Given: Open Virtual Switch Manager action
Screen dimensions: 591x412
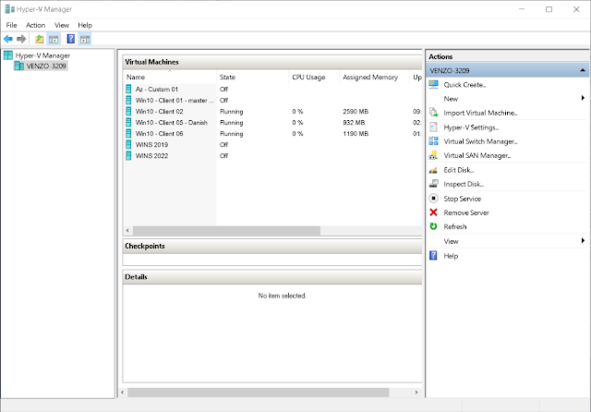Looking at the screenshot, I should (480, 141).
